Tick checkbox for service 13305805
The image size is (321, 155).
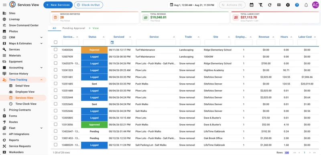click(55, 117)
